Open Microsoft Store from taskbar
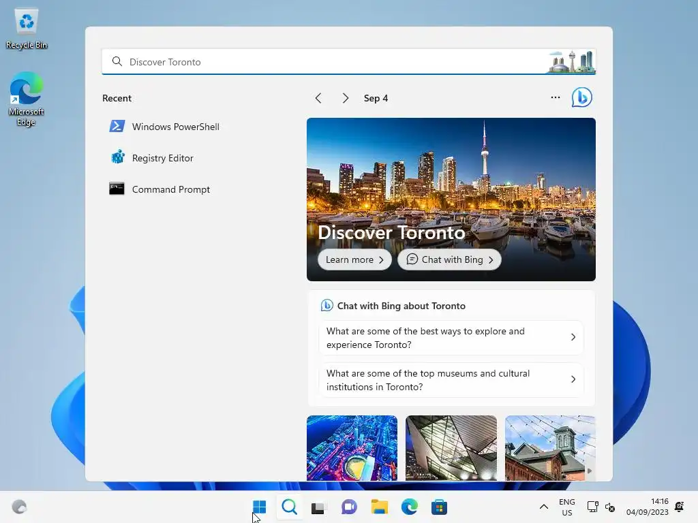Viewport: 698px width, 523px height. click(x=439, y=507)
